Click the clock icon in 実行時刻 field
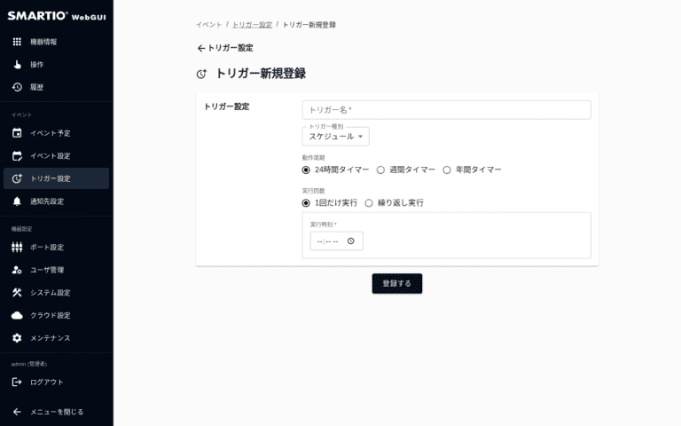The image size is (681, 426). pyautogui.click(x=351, y=241)
